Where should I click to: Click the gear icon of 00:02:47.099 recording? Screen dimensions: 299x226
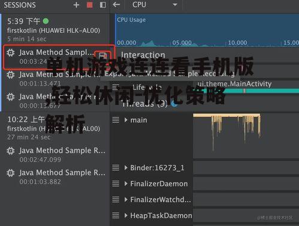(10, 151)
